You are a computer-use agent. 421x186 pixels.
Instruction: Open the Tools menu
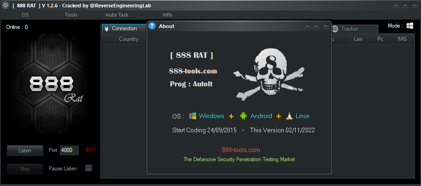(x=71, y=15)
